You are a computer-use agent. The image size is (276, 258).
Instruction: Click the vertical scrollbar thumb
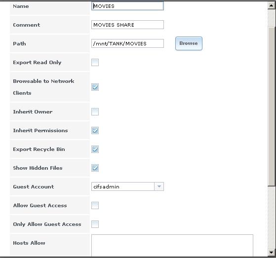click(x=271, y=106)
